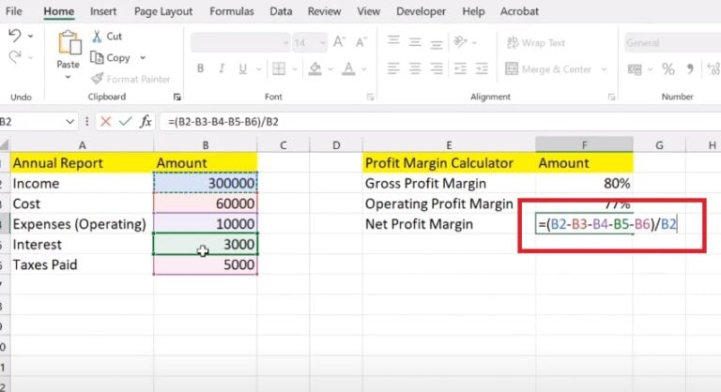Toggle Wrap Text option
Image resolution: width=721 pixels, height=392 pixels.
535,43
